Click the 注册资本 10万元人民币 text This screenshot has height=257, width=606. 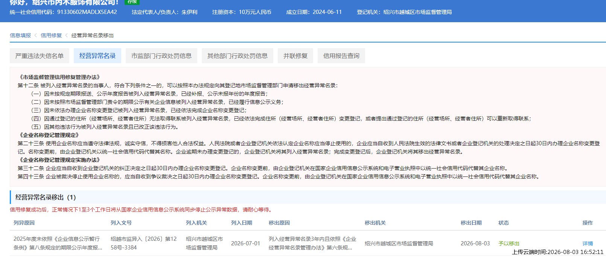(x=242, y=12)
